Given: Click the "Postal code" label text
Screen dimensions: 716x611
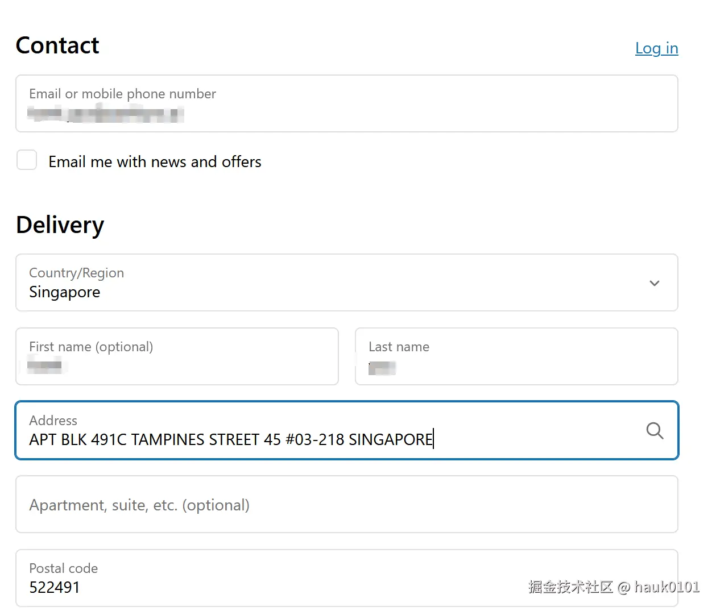Looking at the screenshot, I should point(63,568).
